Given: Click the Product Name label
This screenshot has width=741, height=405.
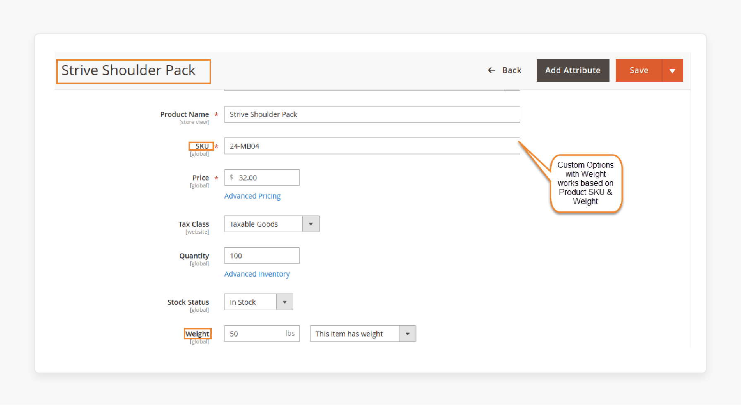Looking at the screenshot, I should (x=184, y=114).
